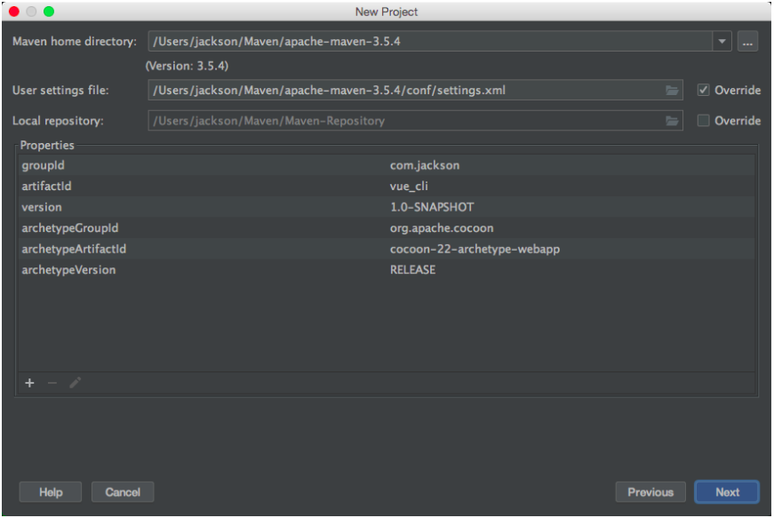
Task: Add a new property with plus icon
Action: point(29,383)
